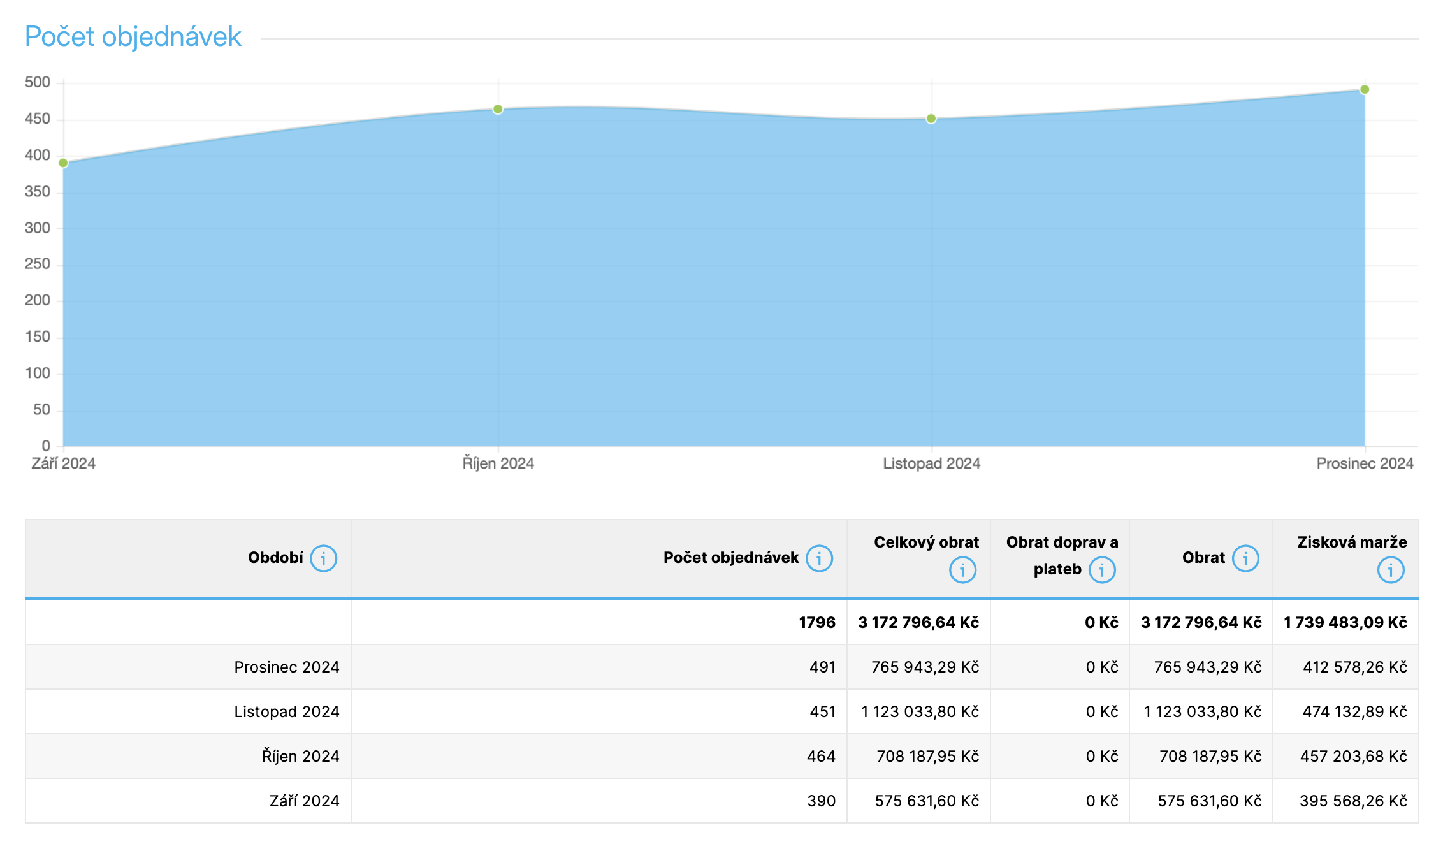Click the Počet objednávek section heading

coord(133,36)
